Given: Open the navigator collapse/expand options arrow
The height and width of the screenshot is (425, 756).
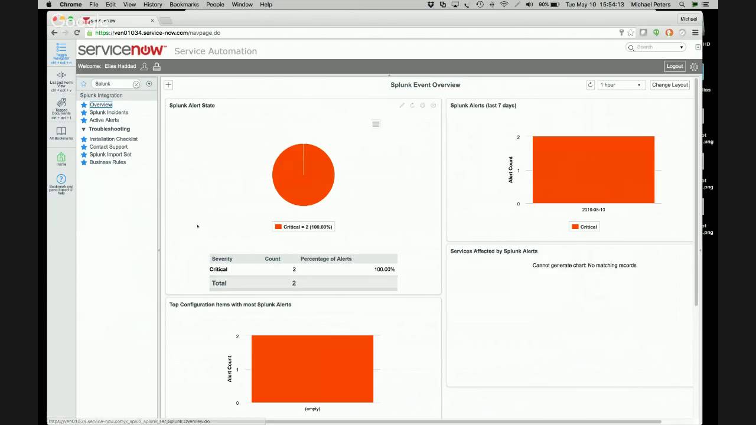Looking at the screenshot, I should pos(149,84).
